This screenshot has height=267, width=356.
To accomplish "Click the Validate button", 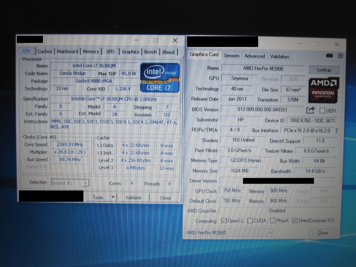I will point(133,197).
